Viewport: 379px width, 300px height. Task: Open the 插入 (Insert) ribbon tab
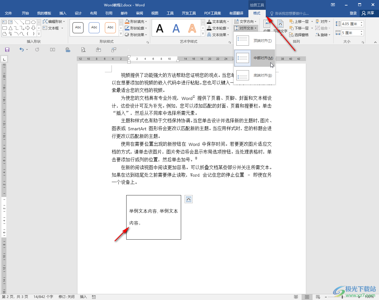[63, 13]
